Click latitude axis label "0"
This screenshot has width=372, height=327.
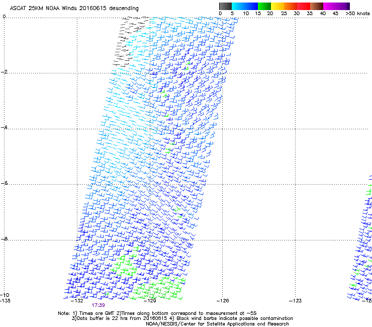coord(4,17)
